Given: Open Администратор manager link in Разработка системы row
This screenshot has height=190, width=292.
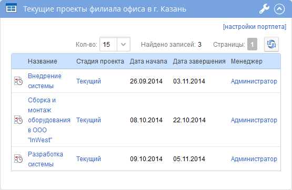Looking at the screenshot, I should (254, 159).
